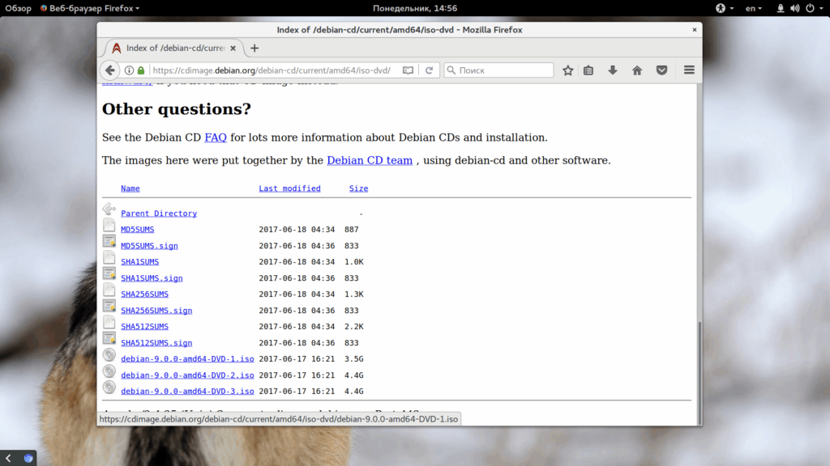
Task: Download debian-9.0.0-amd64-DVD-3.iso
Action: pyautogui.click(x=187, y=392)
